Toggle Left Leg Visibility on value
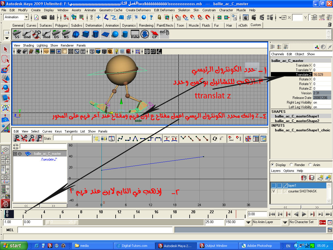 [x=322, y=107]
